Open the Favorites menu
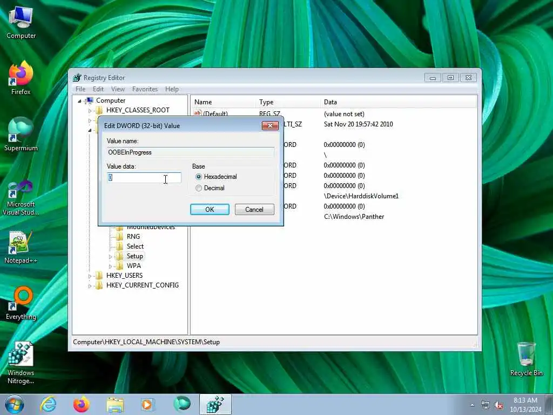The width and height of the screenshot is (553, 415). click(145, 89)
